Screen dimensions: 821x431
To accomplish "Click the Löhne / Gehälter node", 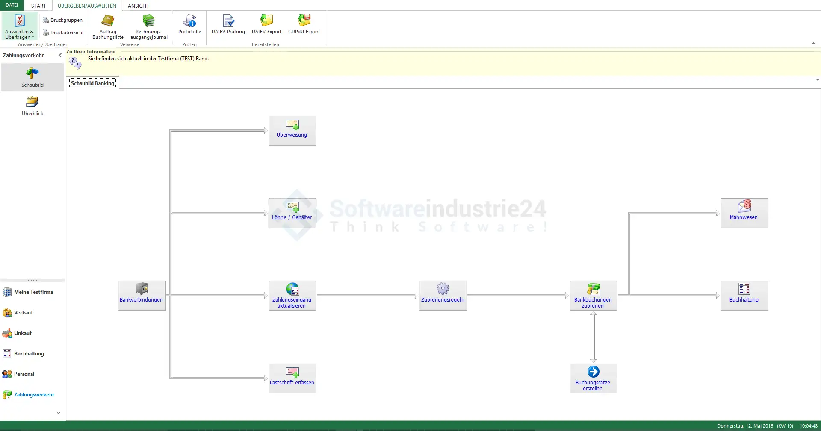I will 292,213.
